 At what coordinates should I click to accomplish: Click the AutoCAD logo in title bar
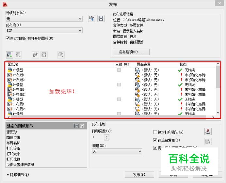5,4
